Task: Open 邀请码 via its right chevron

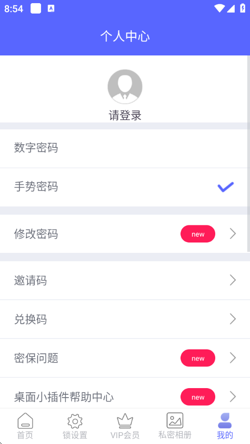Action: (x=233, y=280)
